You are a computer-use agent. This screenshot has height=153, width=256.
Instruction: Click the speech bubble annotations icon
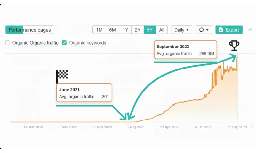(x=201, y=30)
